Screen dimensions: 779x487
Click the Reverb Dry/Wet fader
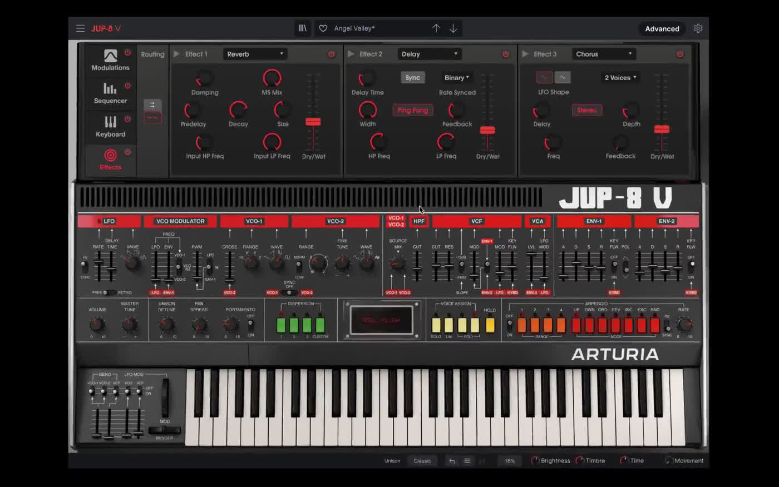click(x=313, y=122)
